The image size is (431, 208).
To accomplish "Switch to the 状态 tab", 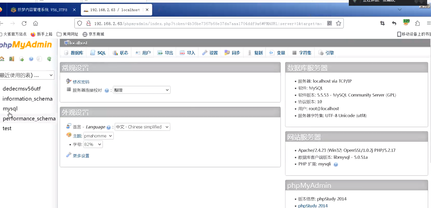I will tap(120, 53).
